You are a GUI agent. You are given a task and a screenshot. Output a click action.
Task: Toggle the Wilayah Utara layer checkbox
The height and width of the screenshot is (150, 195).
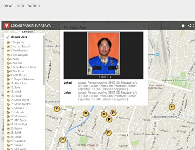click(x=8, y=37)
